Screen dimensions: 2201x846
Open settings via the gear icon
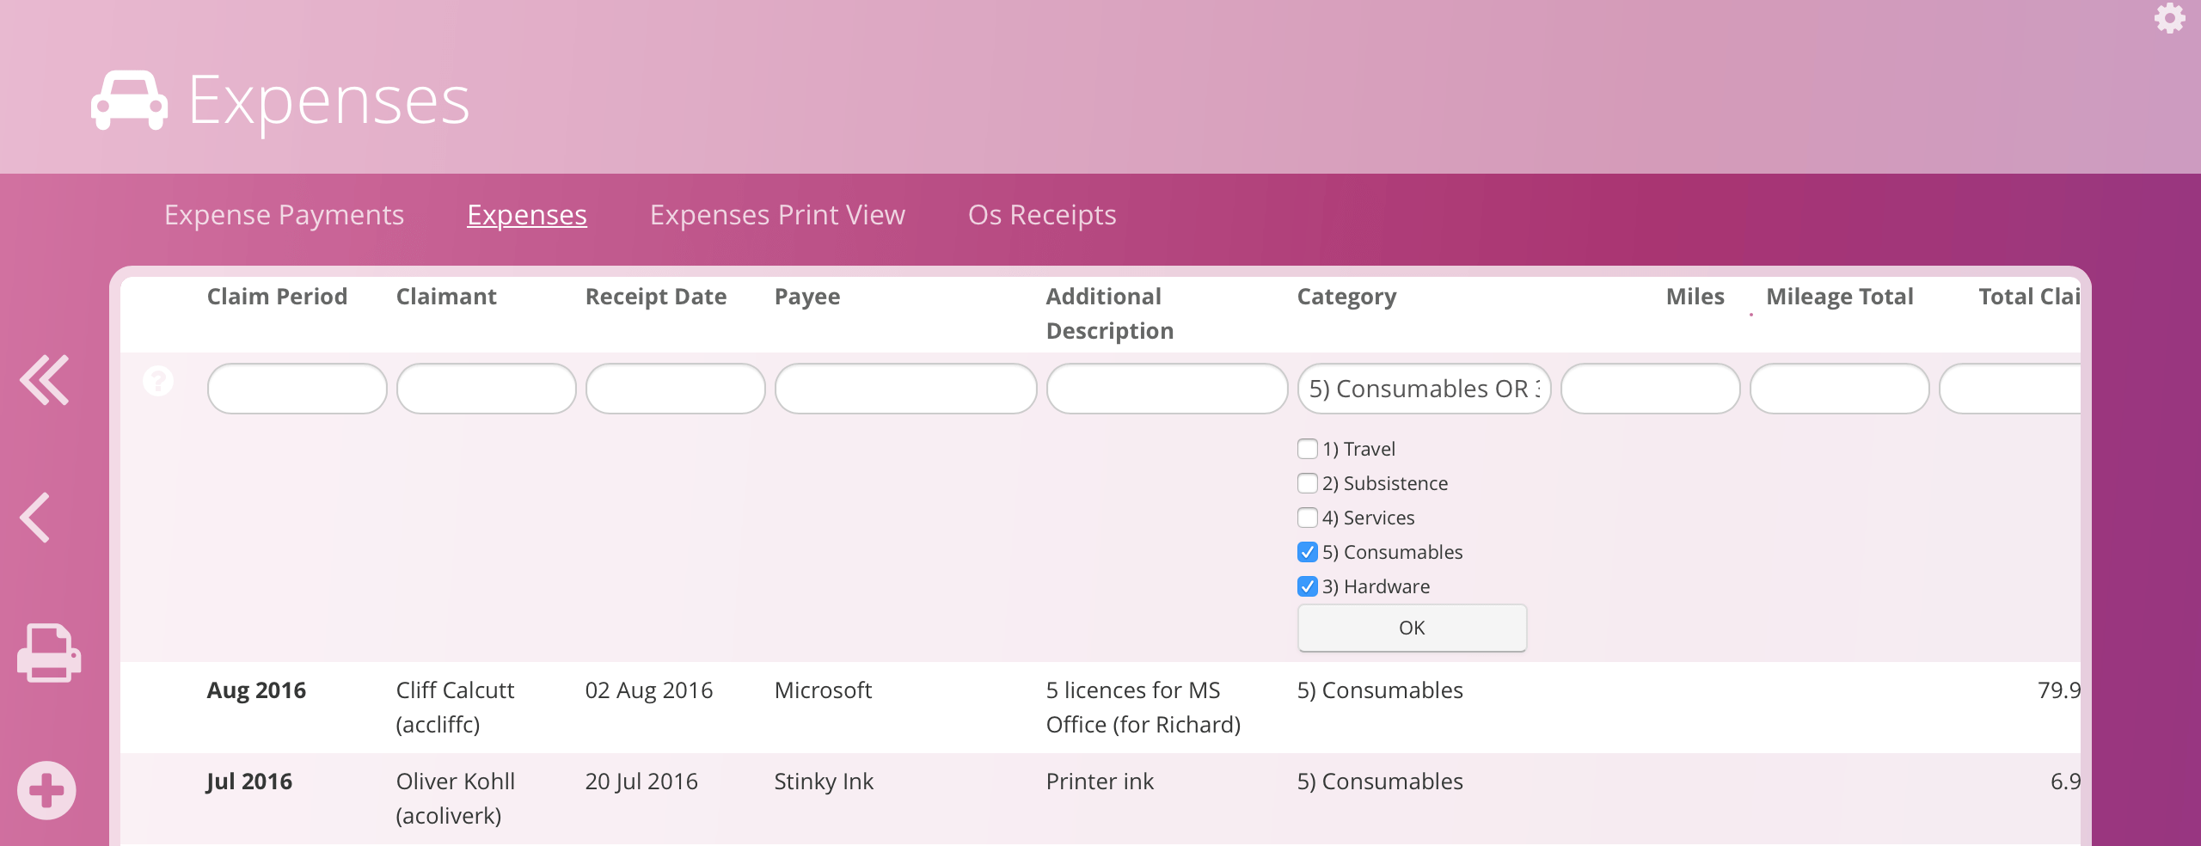(x=2168, y=17)
